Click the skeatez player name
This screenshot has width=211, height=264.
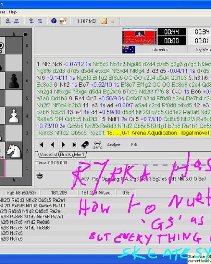[160, 50]
